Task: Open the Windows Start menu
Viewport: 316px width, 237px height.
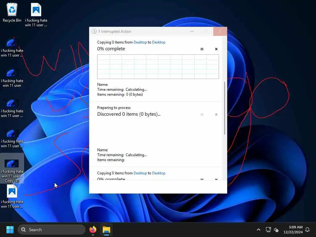Action: point(10,230)
